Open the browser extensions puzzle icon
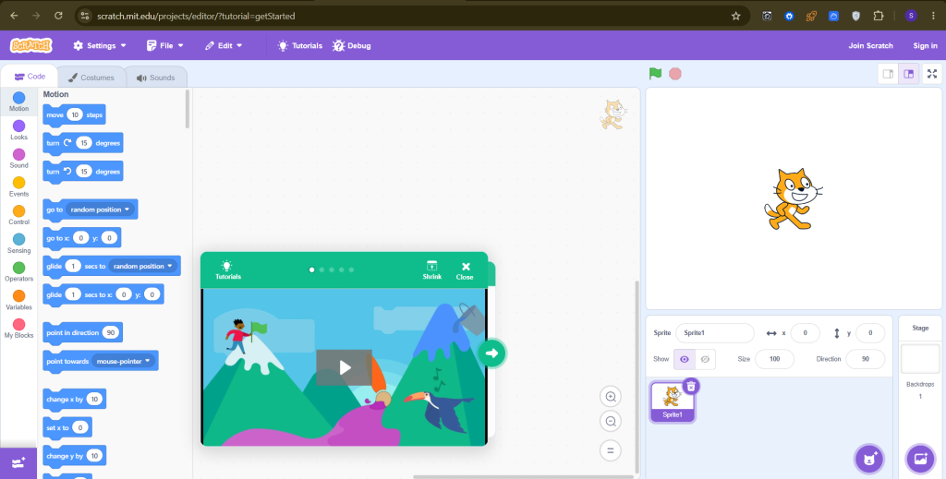This screenshot has width=946, height=479. click(879, 17)
